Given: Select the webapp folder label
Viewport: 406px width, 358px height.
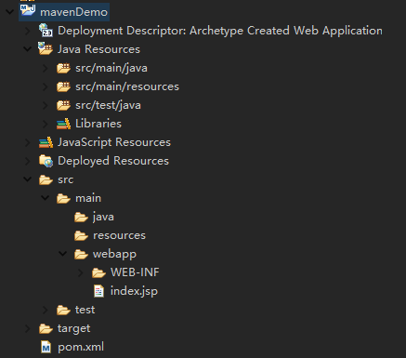Looking at the screenshot, I should pos(114,255).
